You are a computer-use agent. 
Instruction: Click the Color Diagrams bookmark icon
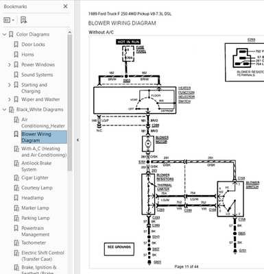11,34
